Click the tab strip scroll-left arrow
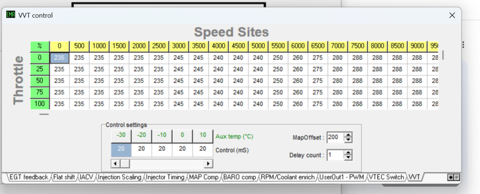This screenshot has height=194, width=480. (x=450, y=177)
